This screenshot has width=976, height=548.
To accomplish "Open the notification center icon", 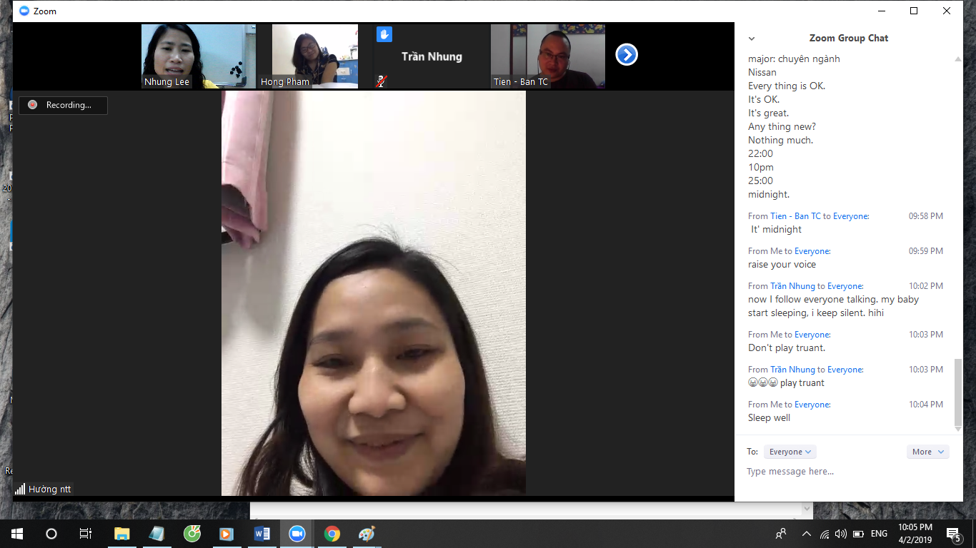I will [x=953, y=534].
